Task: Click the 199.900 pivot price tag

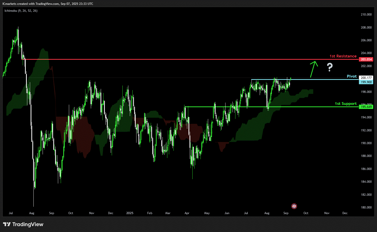Action: coord(366,82)
